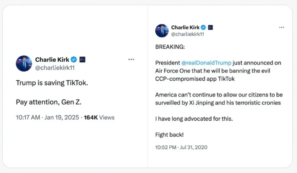Open the 2020 tweet's three-dot more menu
The height and width of the screenshot is (173, 297).
(281, 28)
